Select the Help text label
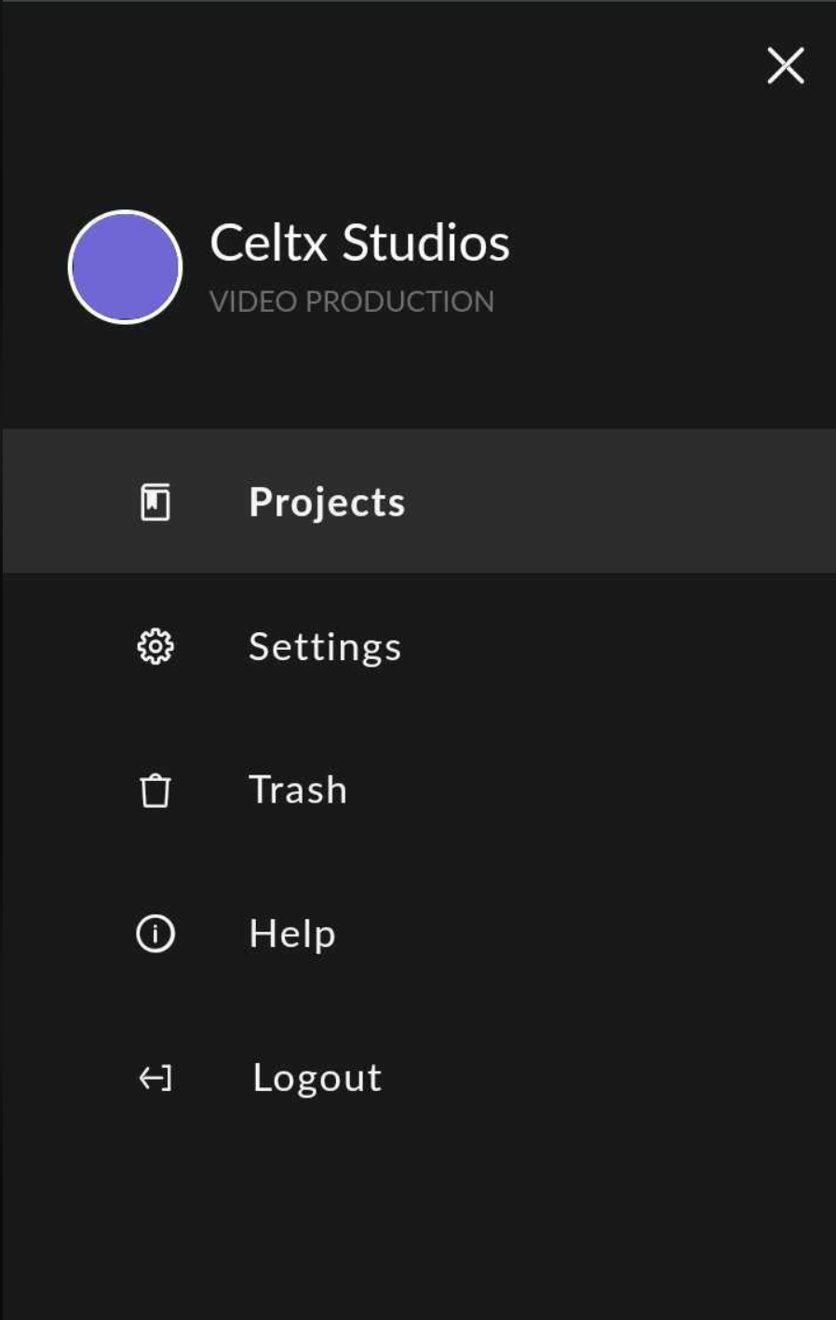Viewport: 836px width, 1320px height. click(x=292, y=934)
